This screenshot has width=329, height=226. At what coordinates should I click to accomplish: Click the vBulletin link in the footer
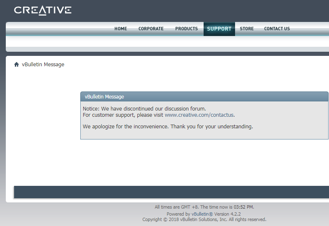pos(202,214)
